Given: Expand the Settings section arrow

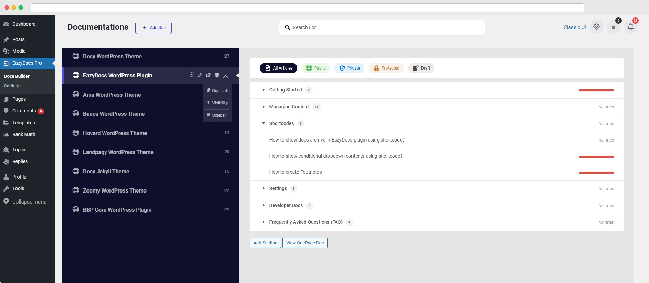Looking at the screenshot, I should point(263,188).
